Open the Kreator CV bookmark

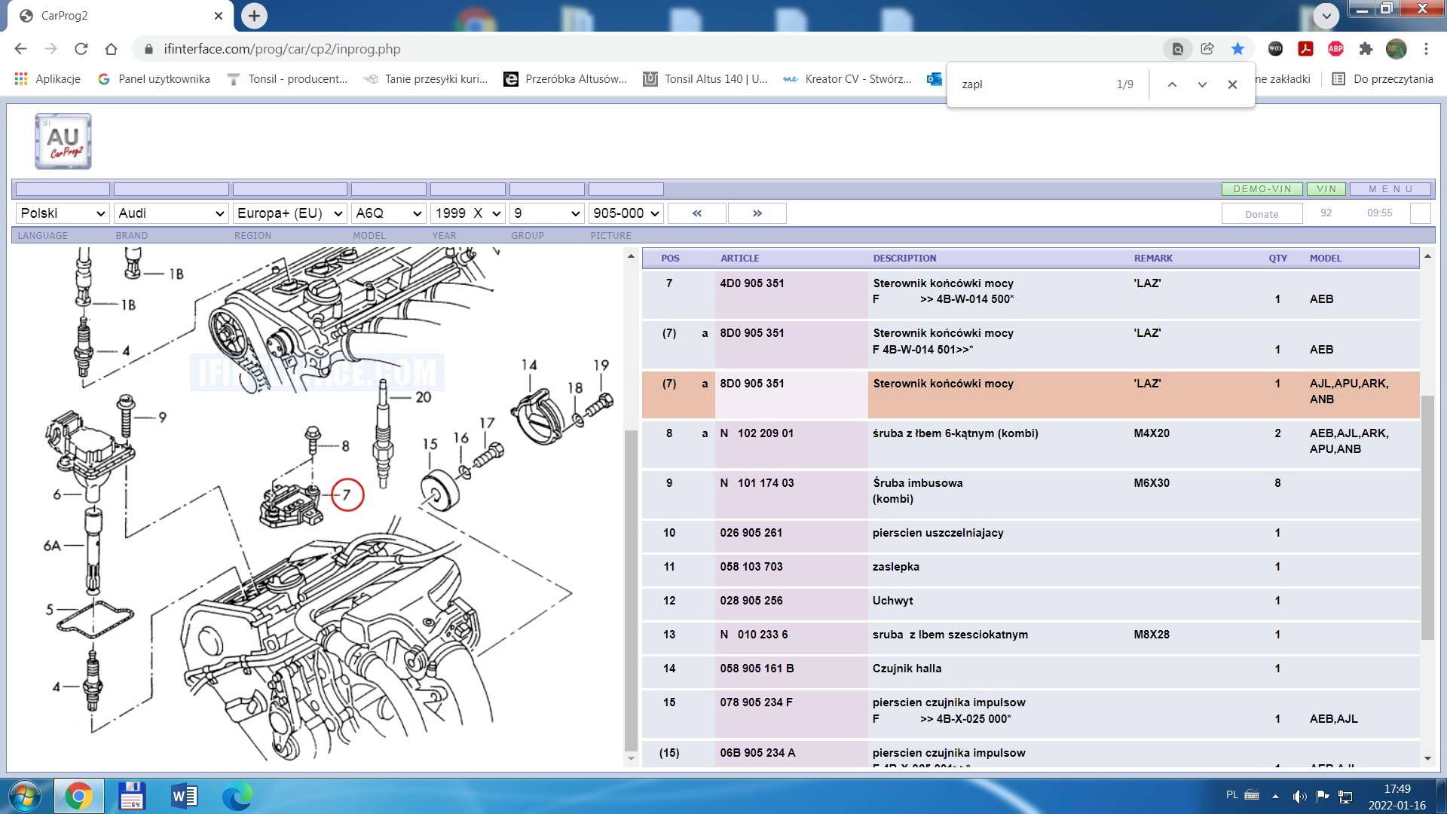click(x=848, y=79)
